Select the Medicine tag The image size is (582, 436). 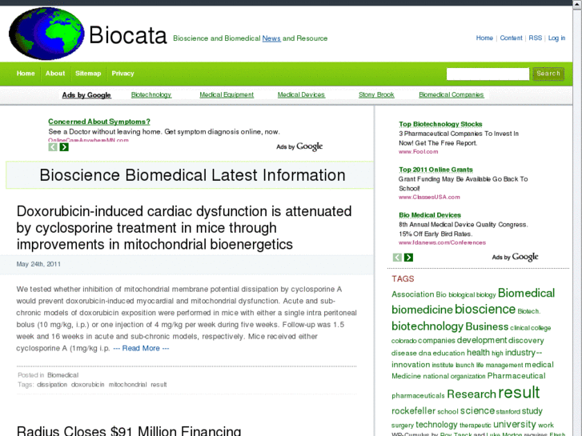tap(406, 376)
